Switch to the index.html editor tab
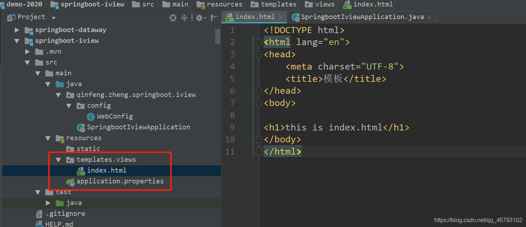 (255, 17)
